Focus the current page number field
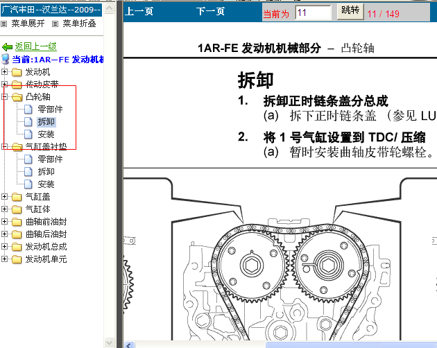Image resolution: width=437 pixels, height=348 pixels. (314, 12)
